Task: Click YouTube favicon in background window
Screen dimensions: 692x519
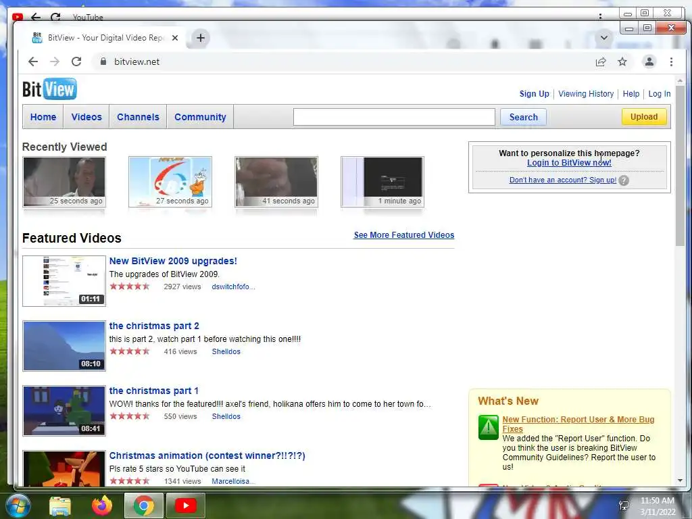Action: pos(18,17)
